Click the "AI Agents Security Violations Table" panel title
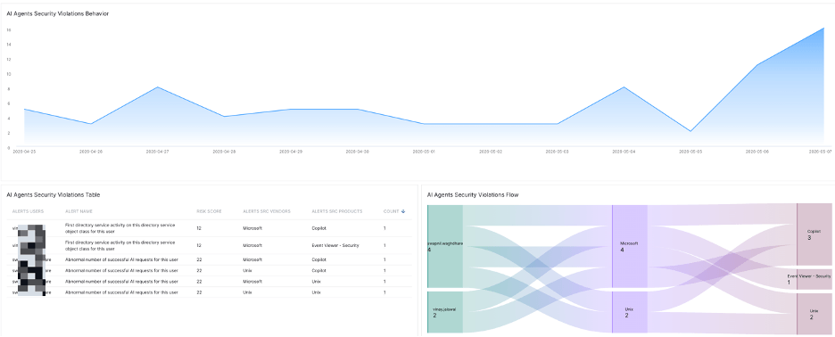The width and height of the screenshot is (835, 337). [54, 195]
